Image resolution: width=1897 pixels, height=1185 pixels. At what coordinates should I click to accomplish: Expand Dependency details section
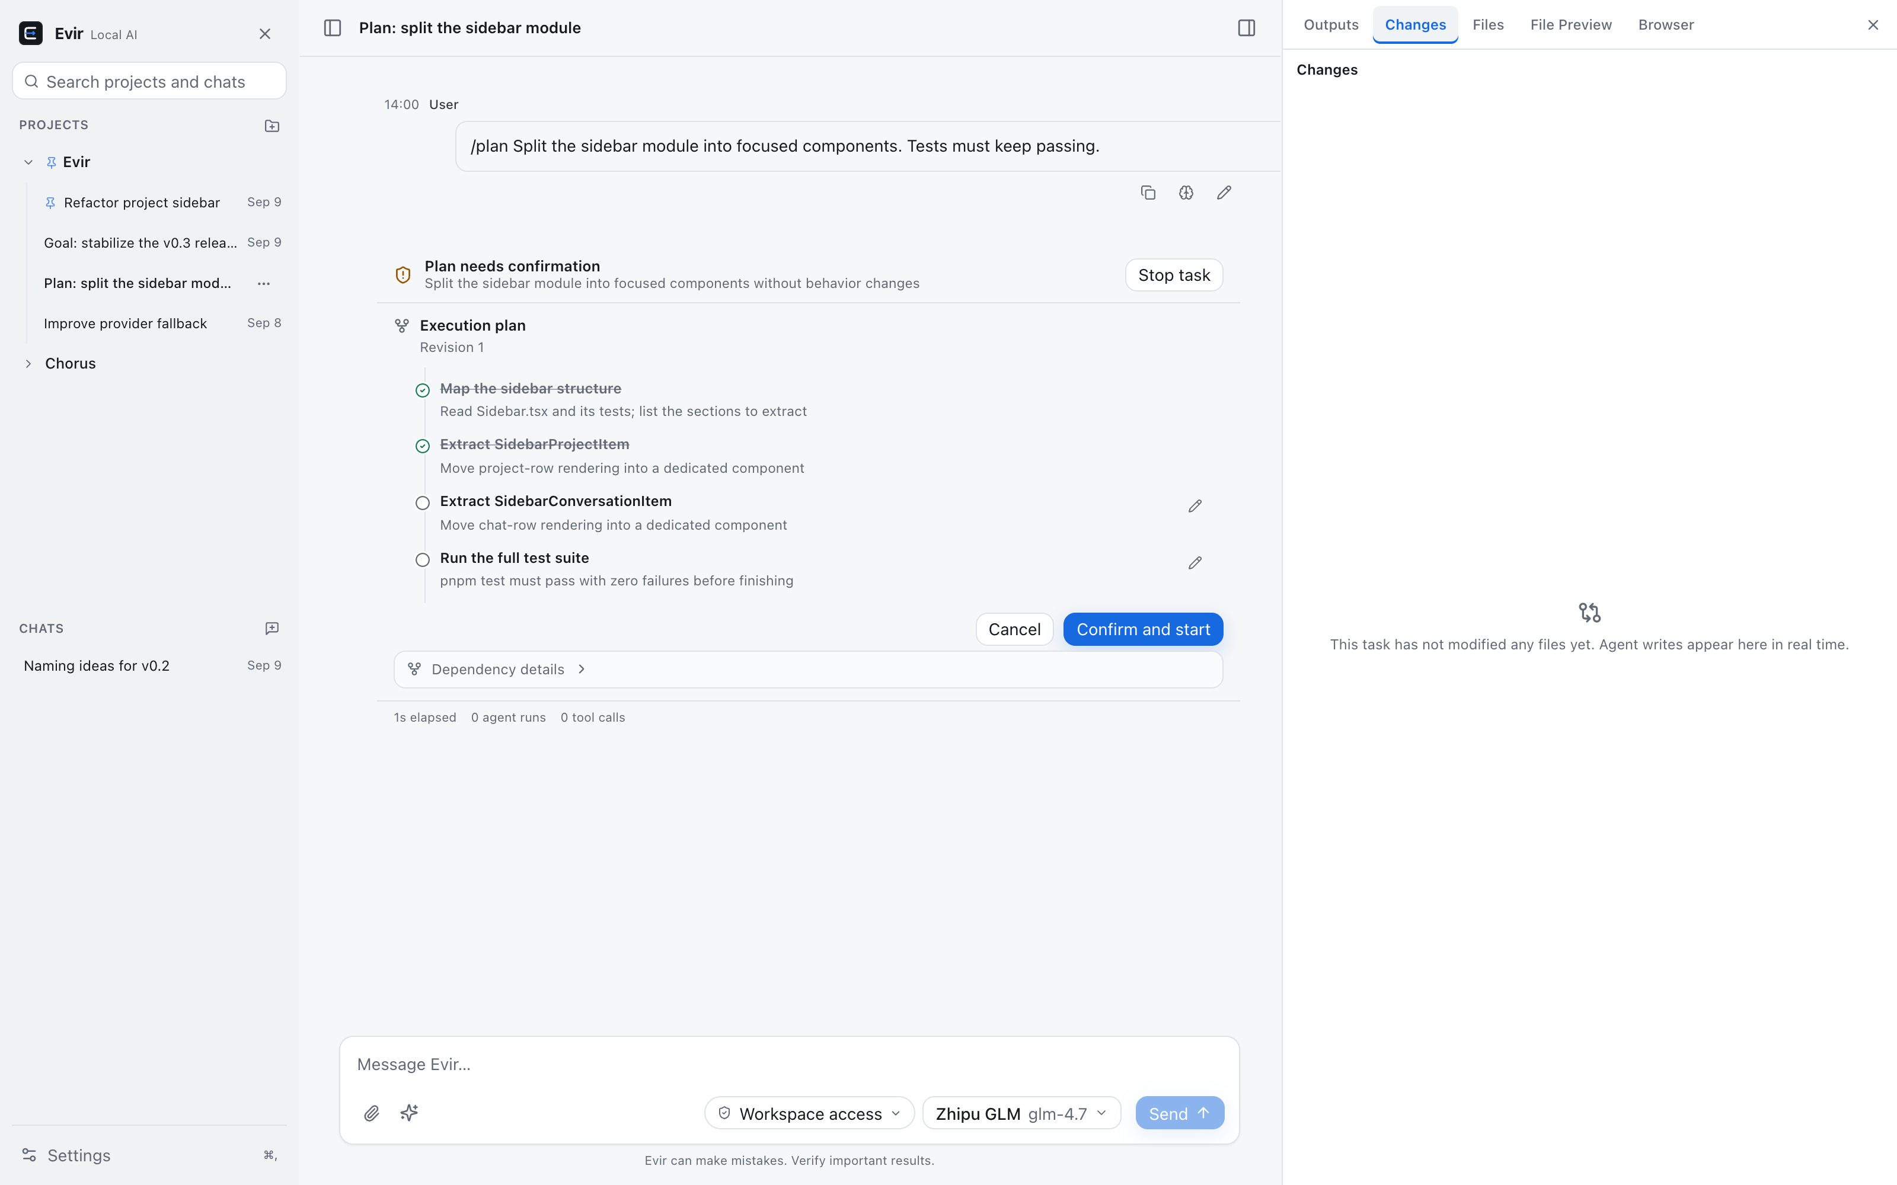tap(808, 670)
